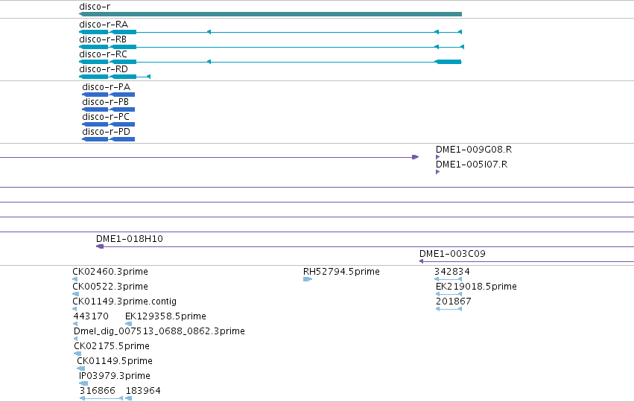Select the EK129358.5prime label
The width and height of the screenshot is (634, 402).
point(166,316)
